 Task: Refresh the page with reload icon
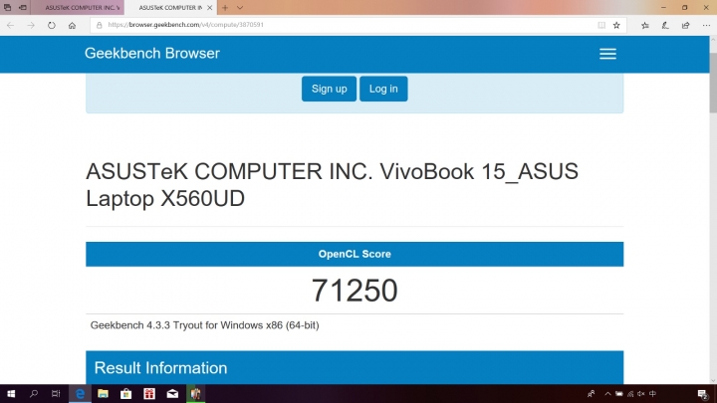[51, 25]
